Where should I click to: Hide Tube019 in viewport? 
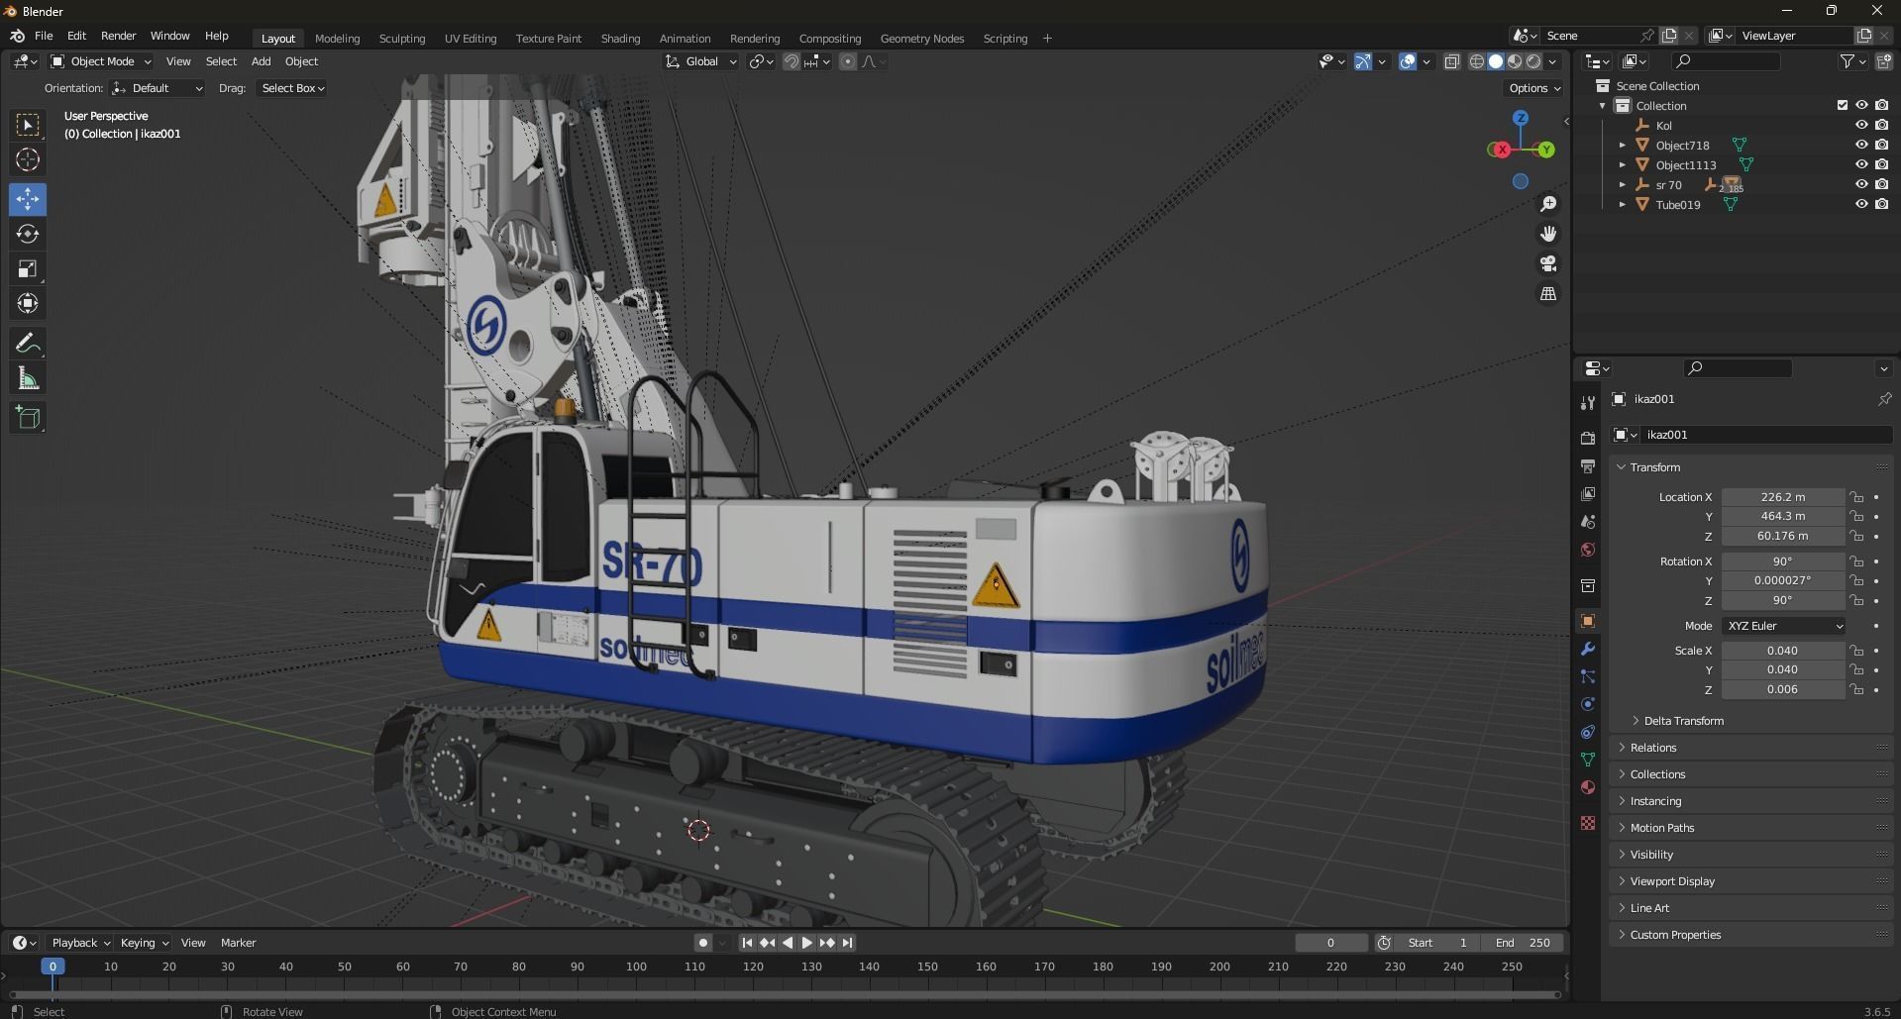pos(1861,204)
